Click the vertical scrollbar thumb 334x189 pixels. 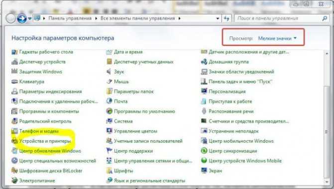pos(327,132)
